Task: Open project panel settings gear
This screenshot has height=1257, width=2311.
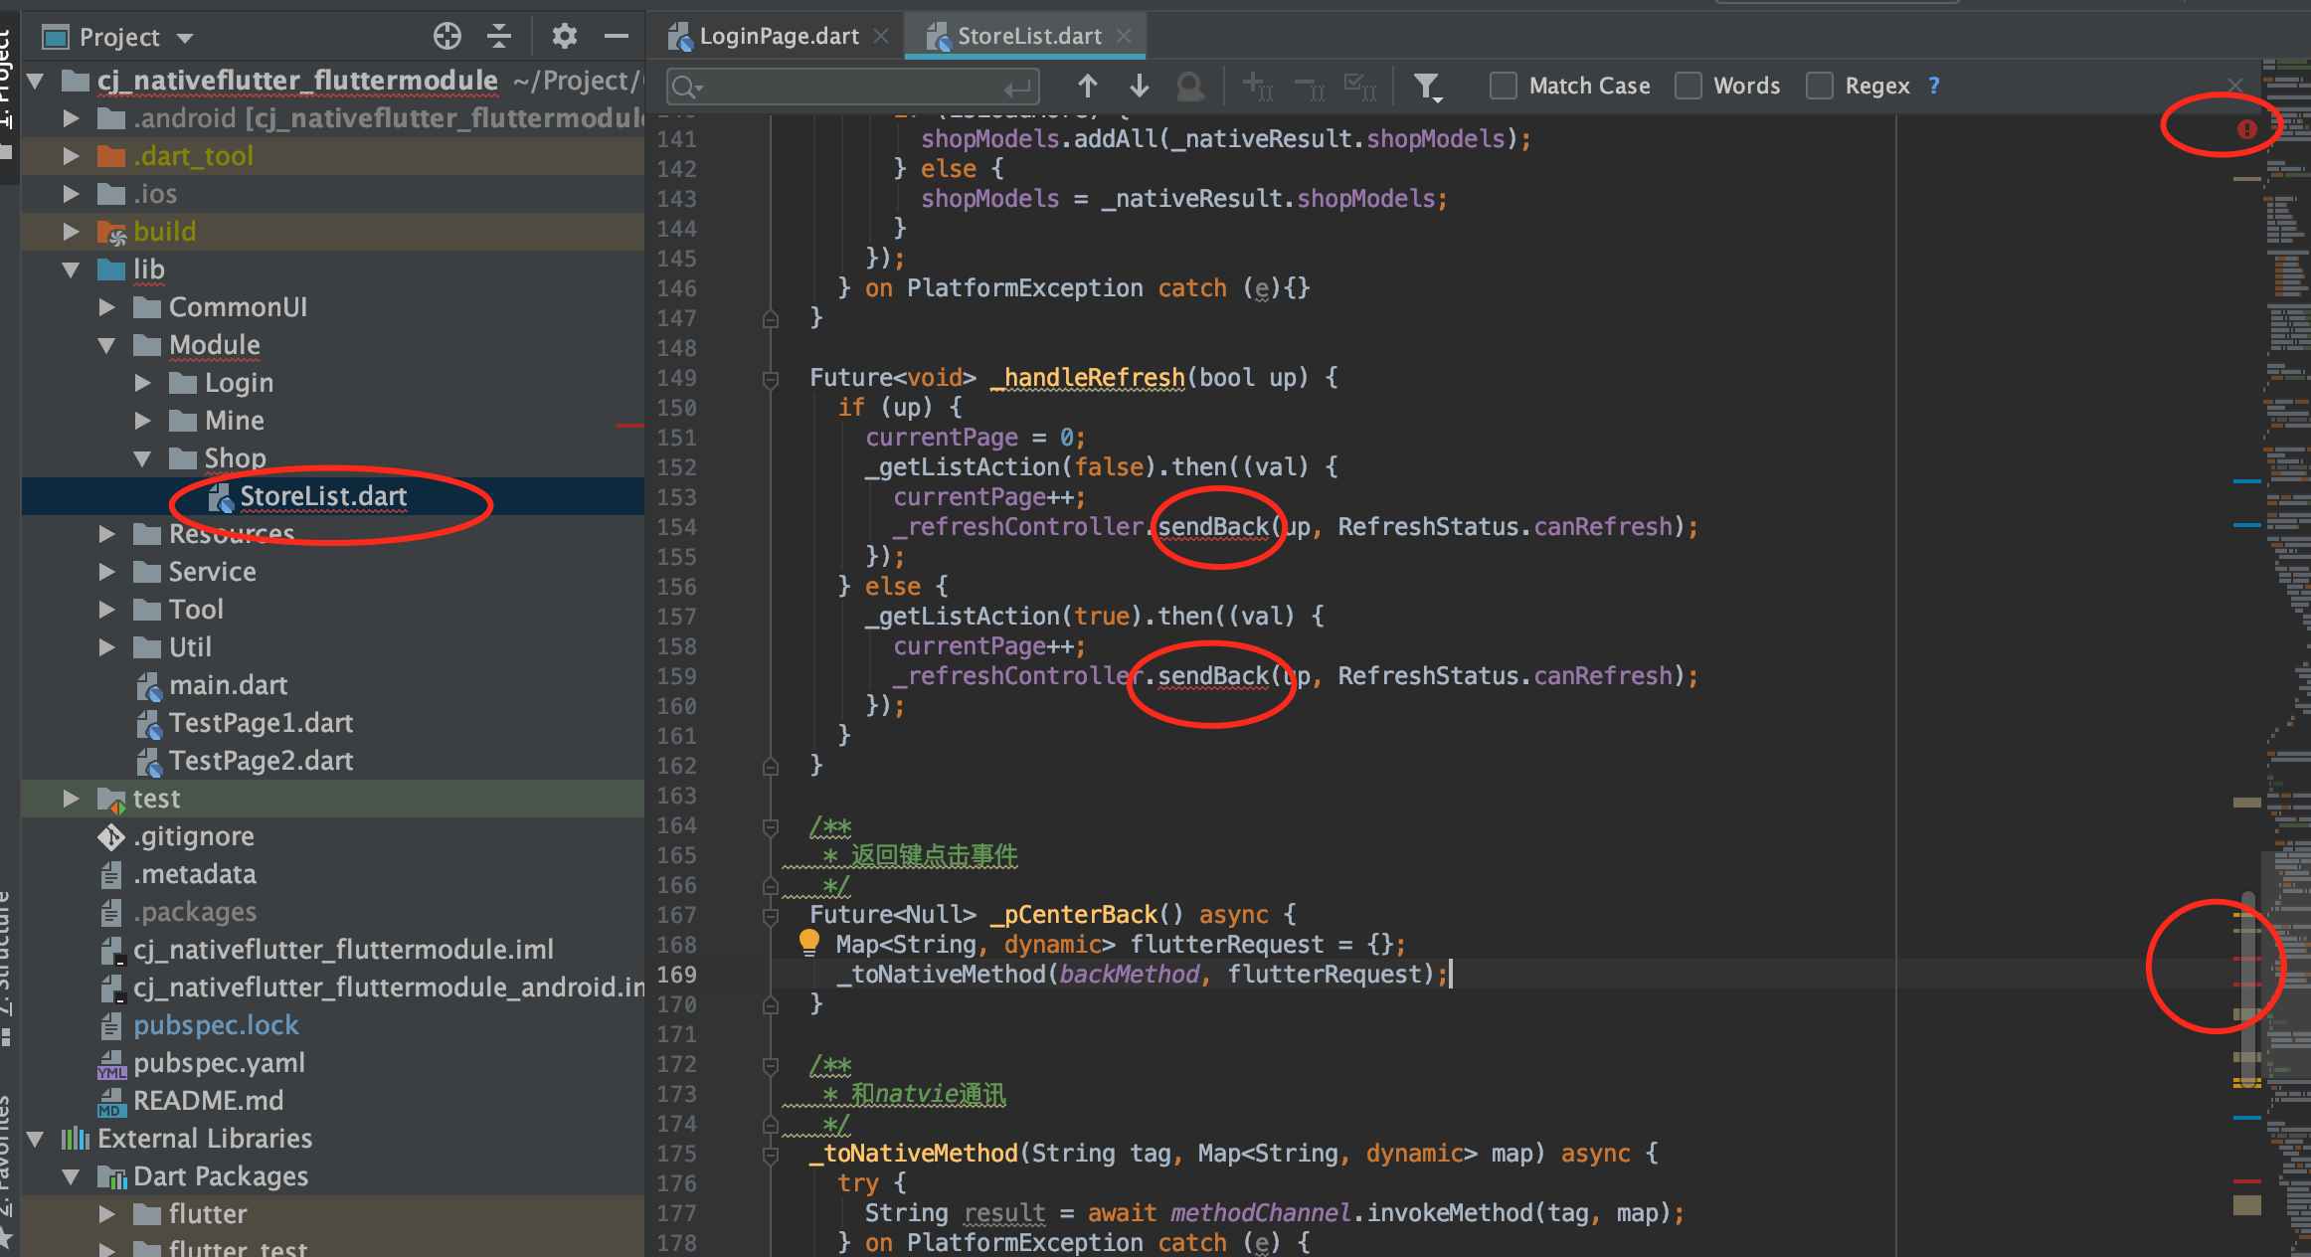Action: [565, 37]
